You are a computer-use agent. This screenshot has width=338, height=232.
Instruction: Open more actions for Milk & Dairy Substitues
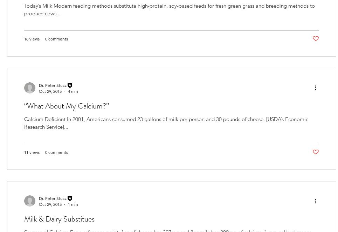click(x=316, y=201)
